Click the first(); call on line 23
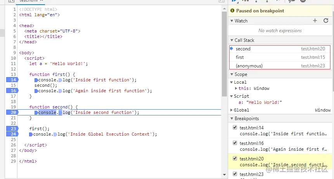This screenshot has height=179, width=334. (40, 129)
